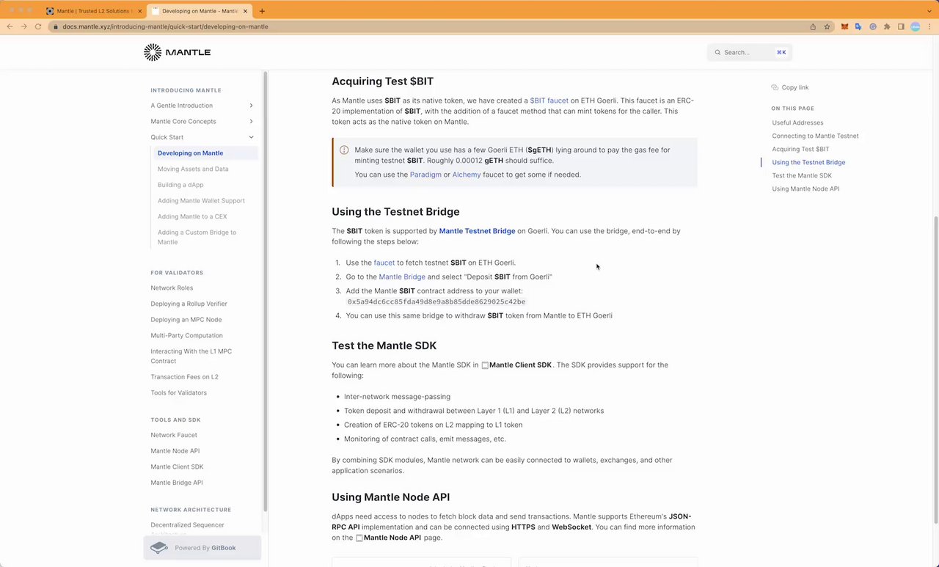Click Copy link button
Image resolution: width=939 pixels, height=567 pixels.
pos(790,87)
